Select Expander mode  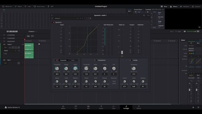(63, 60)
